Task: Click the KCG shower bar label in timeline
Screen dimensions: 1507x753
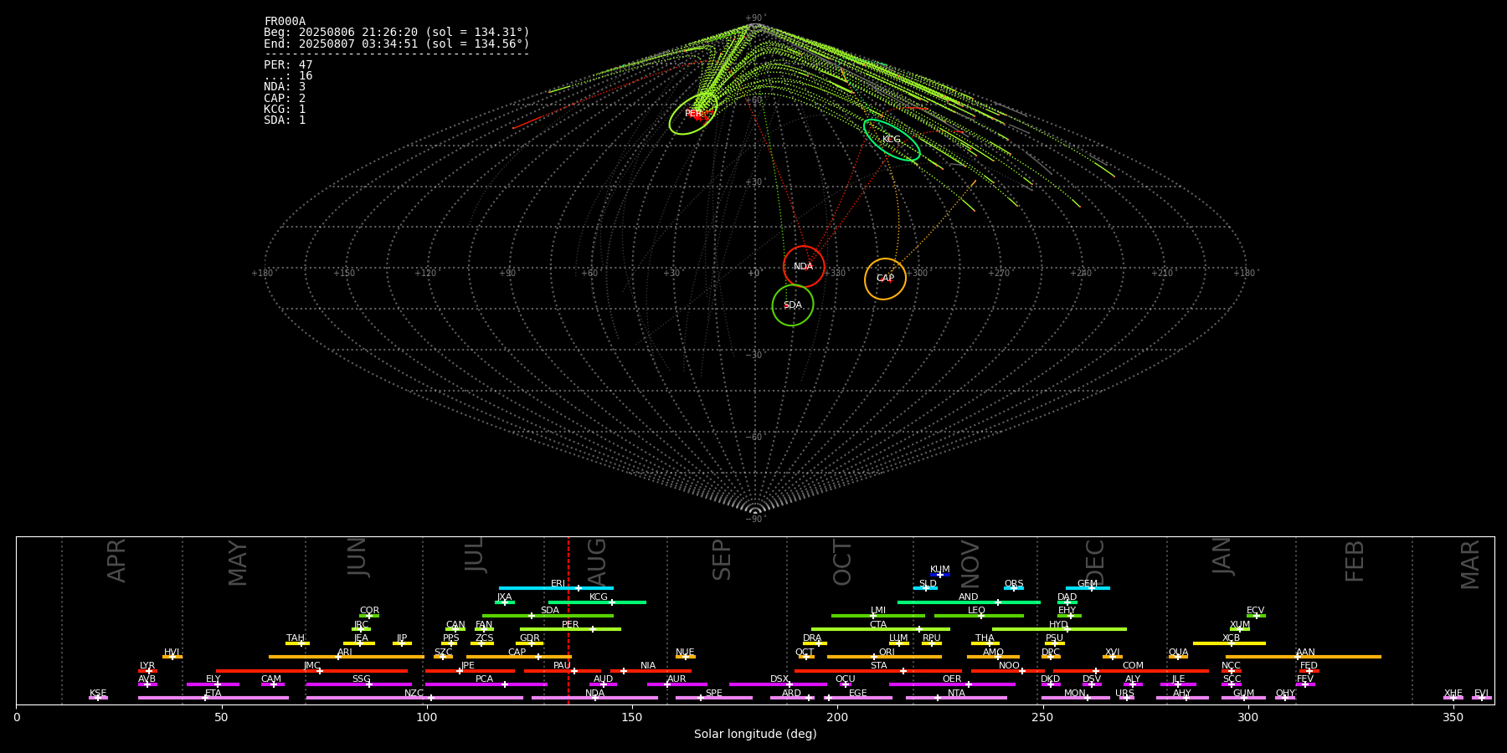Action: click(599, 597)
